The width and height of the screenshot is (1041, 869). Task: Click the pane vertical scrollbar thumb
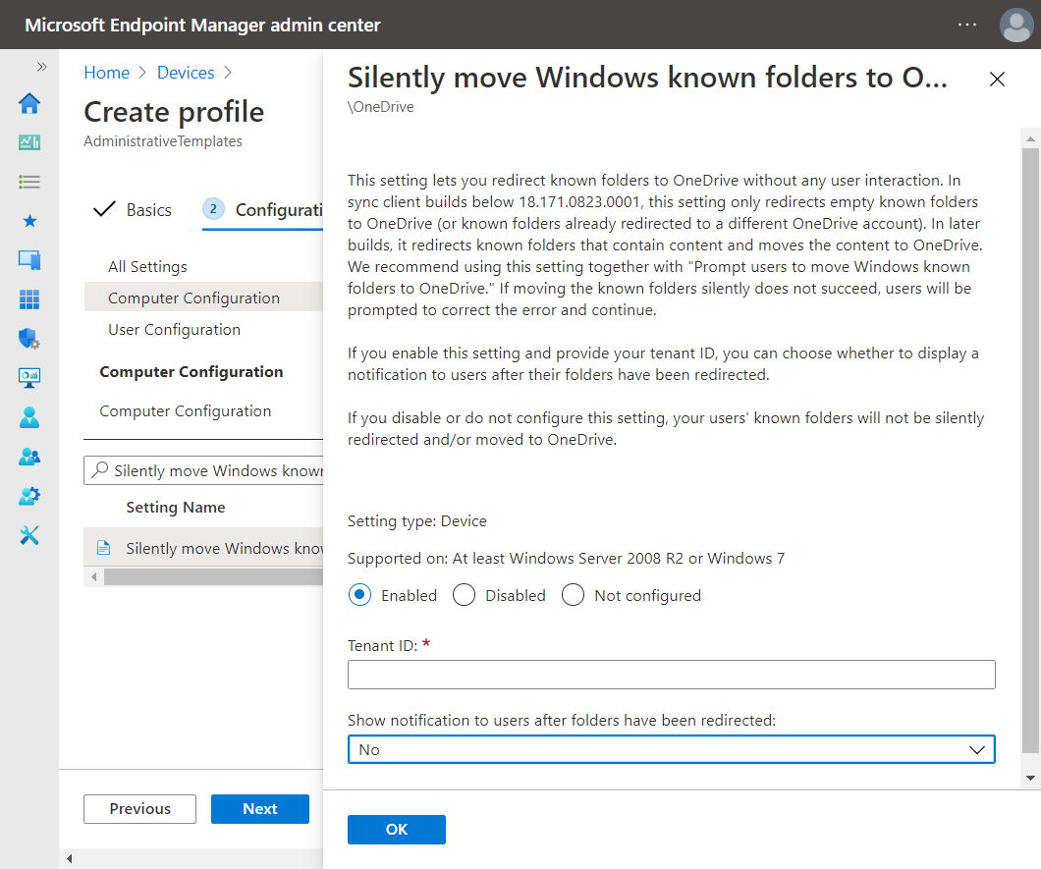(1030, 451)
